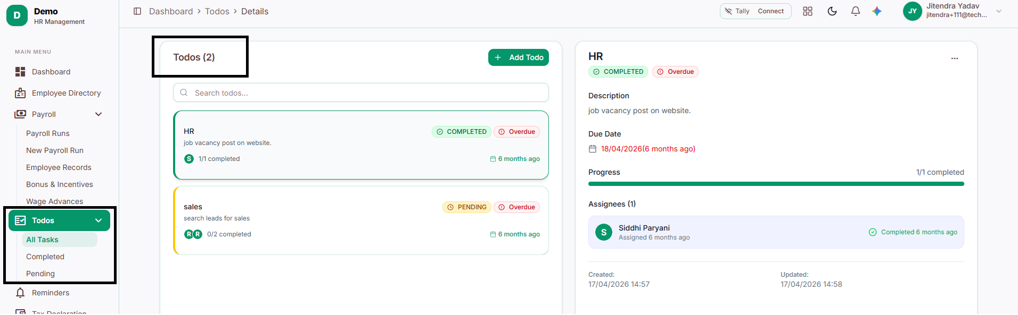Click the Add Todo button
Image resolution: width=1018 pixels, height=315 pixels.
519,57
